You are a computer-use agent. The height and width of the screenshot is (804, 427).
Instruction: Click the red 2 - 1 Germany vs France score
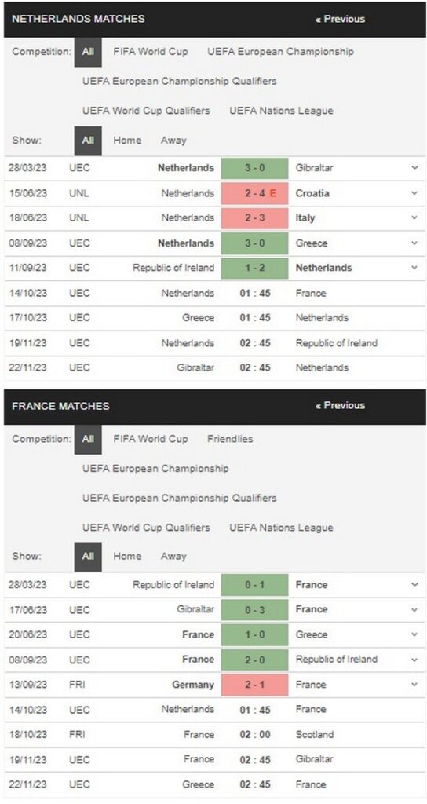tap(255, 685)
